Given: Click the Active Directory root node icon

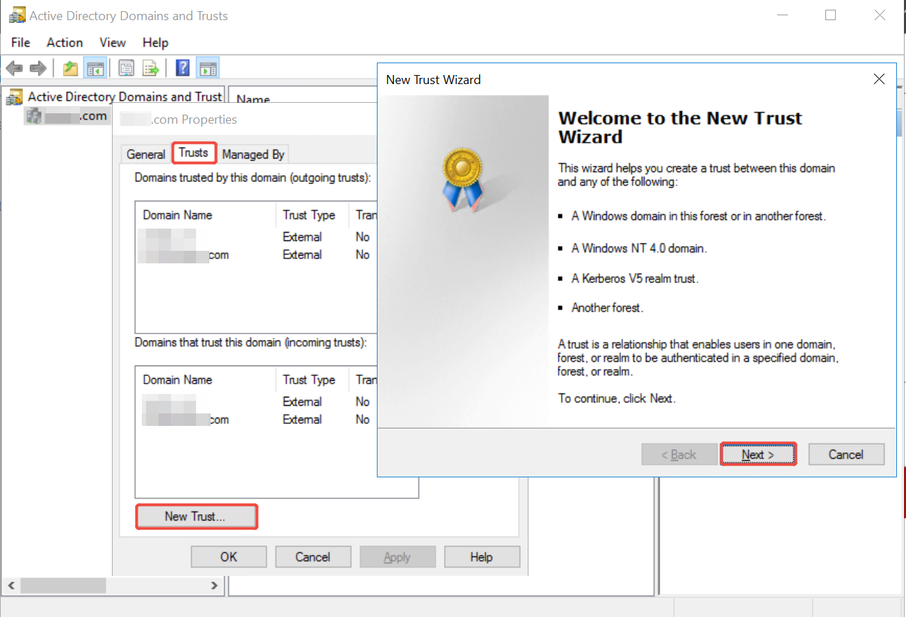Looking at the screenshot, I should [15, 97].
